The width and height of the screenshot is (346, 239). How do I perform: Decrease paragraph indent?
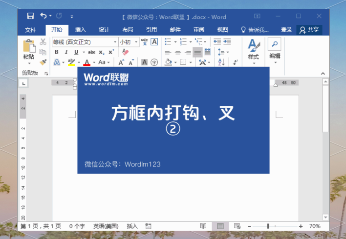[217, 41]
